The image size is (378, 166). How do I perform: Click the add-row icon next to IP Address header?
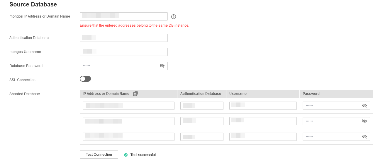click(x=135, y=94)
